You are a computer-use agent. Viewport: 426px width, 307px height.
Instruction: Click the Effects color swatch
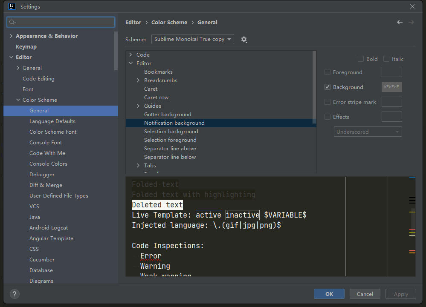coord(392,117)
